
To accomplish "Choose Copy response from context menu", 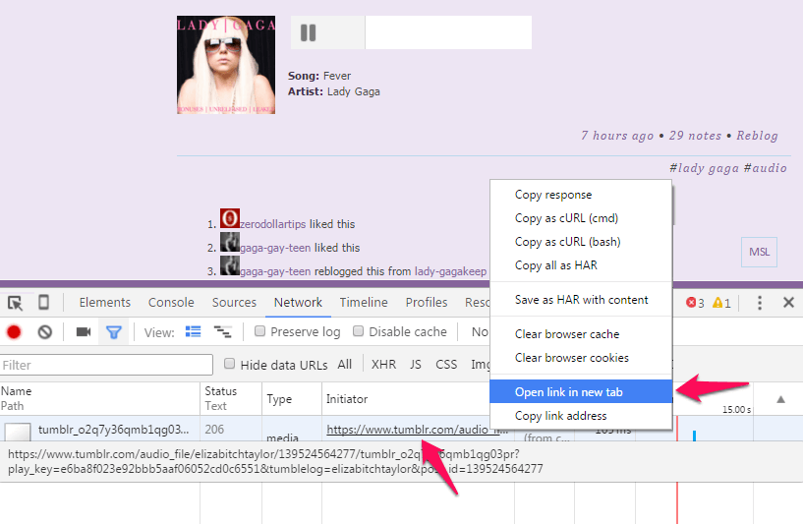I will pos(581,195).
